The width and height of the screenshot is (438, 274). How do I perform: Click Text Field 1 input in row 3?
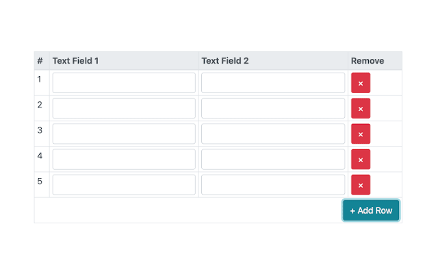(x=124, y=134)
